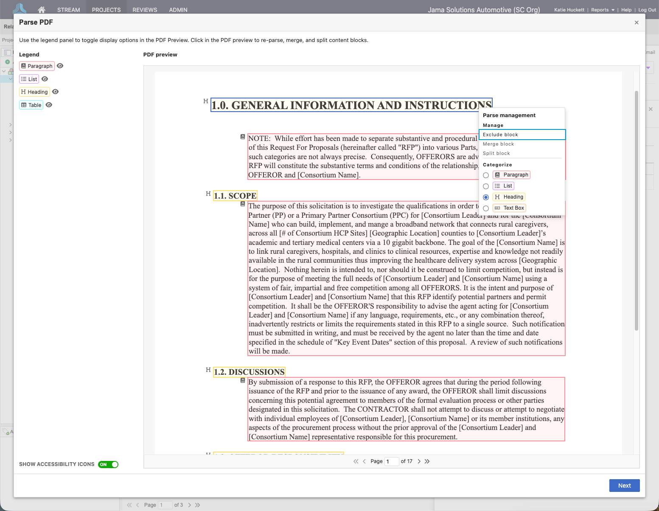Select the Paragraph legend tag
Viewport: 659px width, 511px height.
click(x=37, y=66)
